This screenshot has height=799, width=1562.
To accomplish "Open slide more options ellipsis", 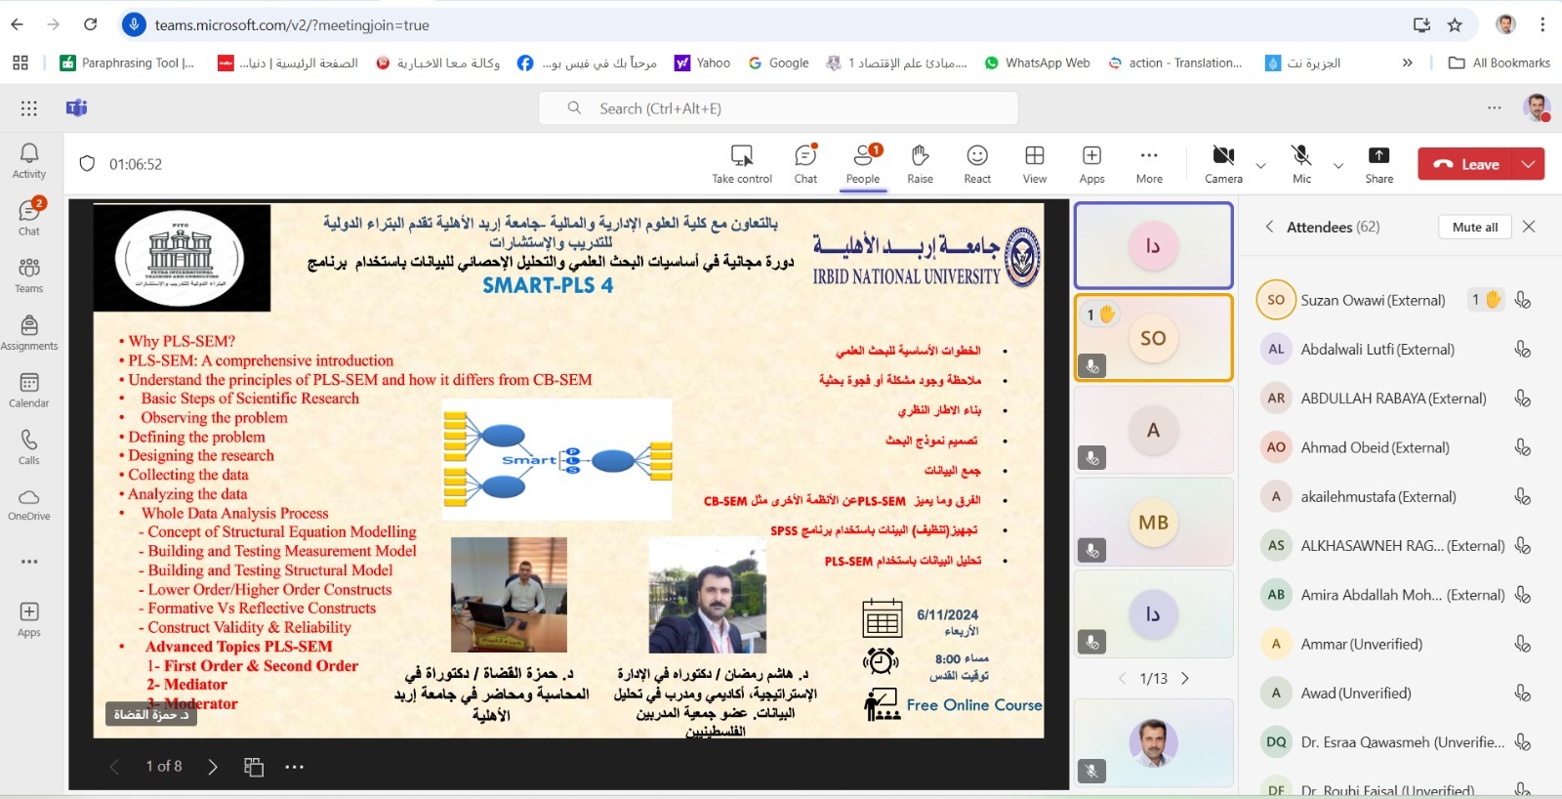I will tap(295, 767).
